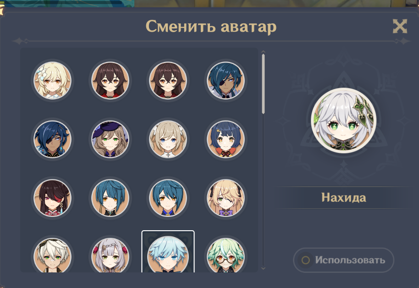Click the scroll down arrow below scrollbar
This screenshot has width=419, height=288.
click(x=263, y=268)
